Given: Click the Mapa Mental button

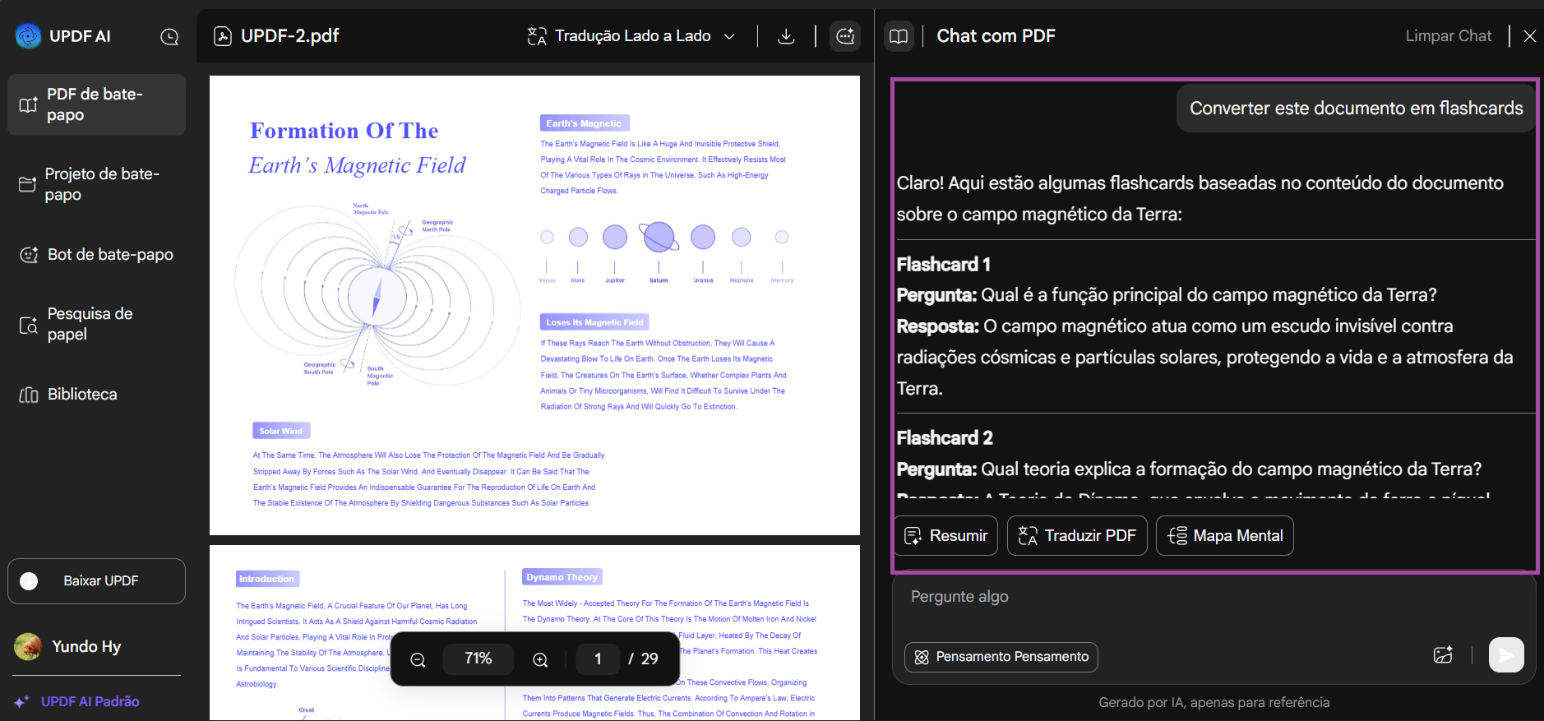Looking at the screenshot, I should (1225, 536).
